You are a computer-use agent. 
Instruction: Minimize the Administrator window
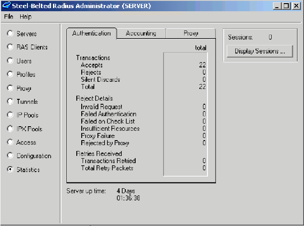[277, 6]
